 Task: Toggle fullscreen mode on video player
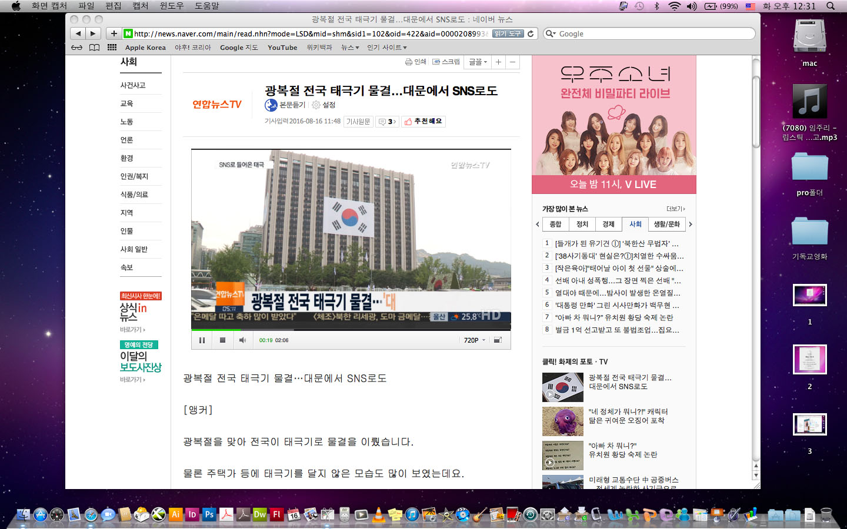pyautogui.click(x=498, y=340)
